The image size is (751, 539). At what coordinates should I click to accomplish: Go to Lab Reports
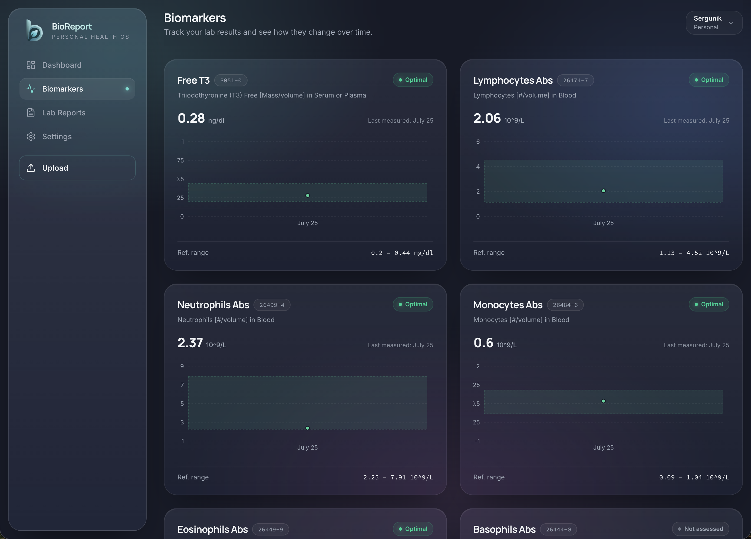click(77, 113)
